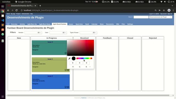The width and height of the screenshot is (176, 99).
Task: Click the Home link in top menu
Action: coord(8,14)
